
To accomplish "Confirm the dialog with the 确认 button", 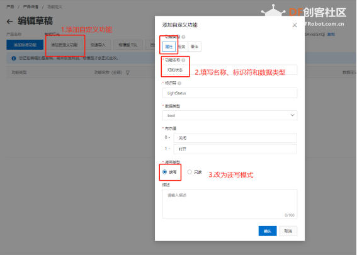I will coord(268,231).
